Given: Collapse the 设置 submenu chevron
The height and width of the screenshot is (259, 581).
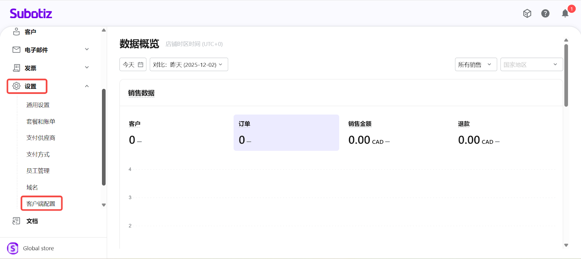Looking at the screenshot, I should 87,86.
